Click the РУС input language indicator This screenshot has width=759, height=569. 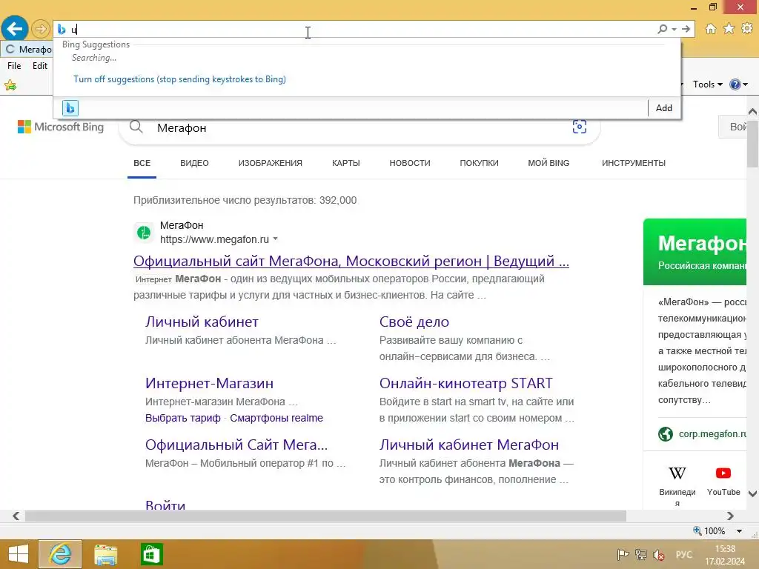tap(684, 554)
